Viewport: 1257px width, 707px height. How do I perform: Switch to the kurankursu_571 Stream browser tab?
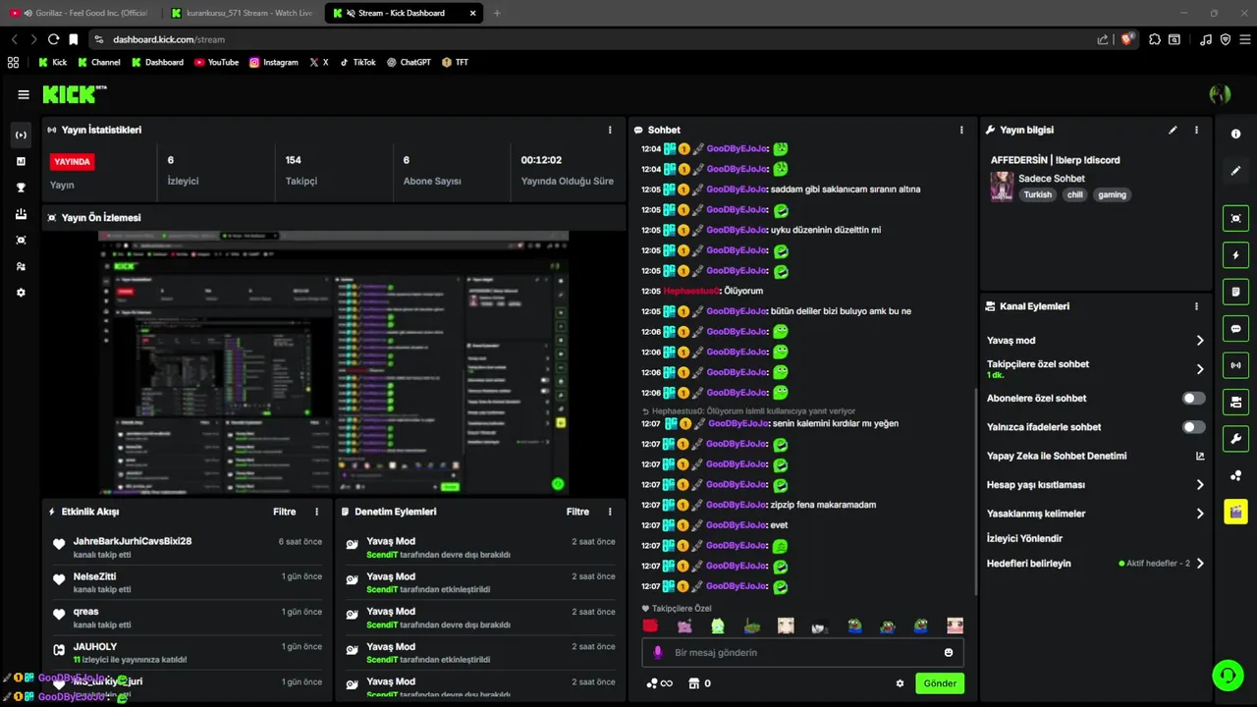[242, 13]
